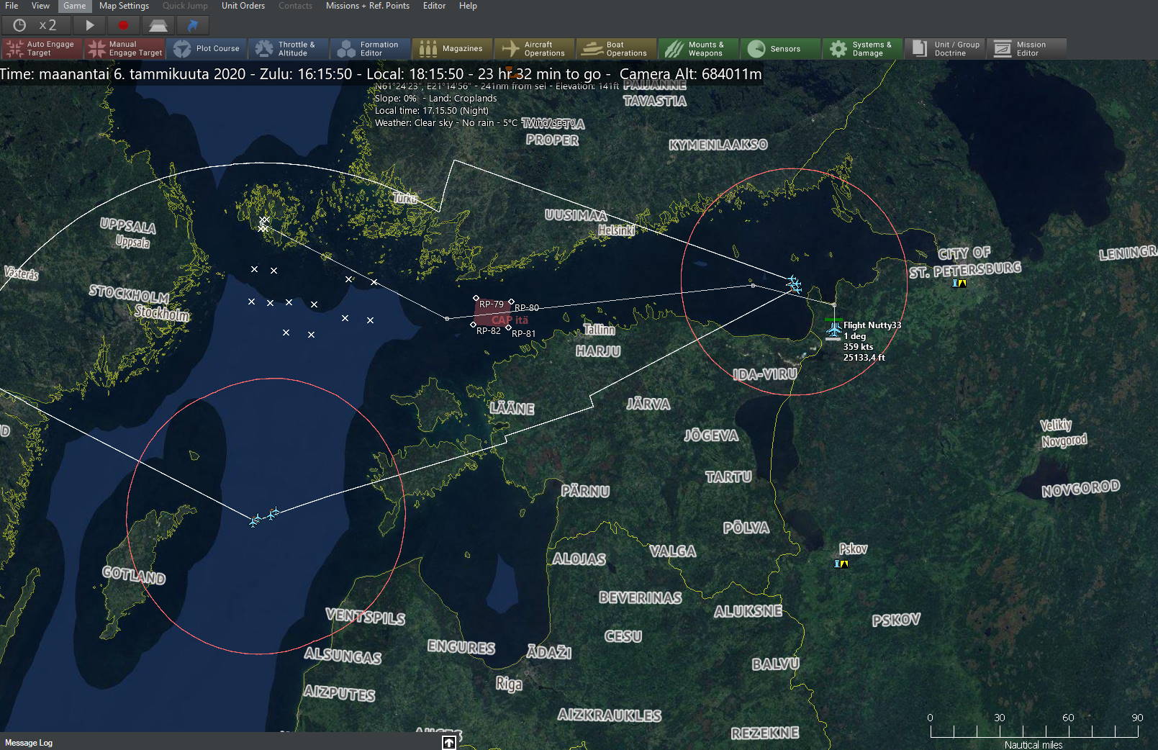Click the blue curved arrow icon
Image resolution: width=1158 pixels, height=750 pixels.
(192, 25)
